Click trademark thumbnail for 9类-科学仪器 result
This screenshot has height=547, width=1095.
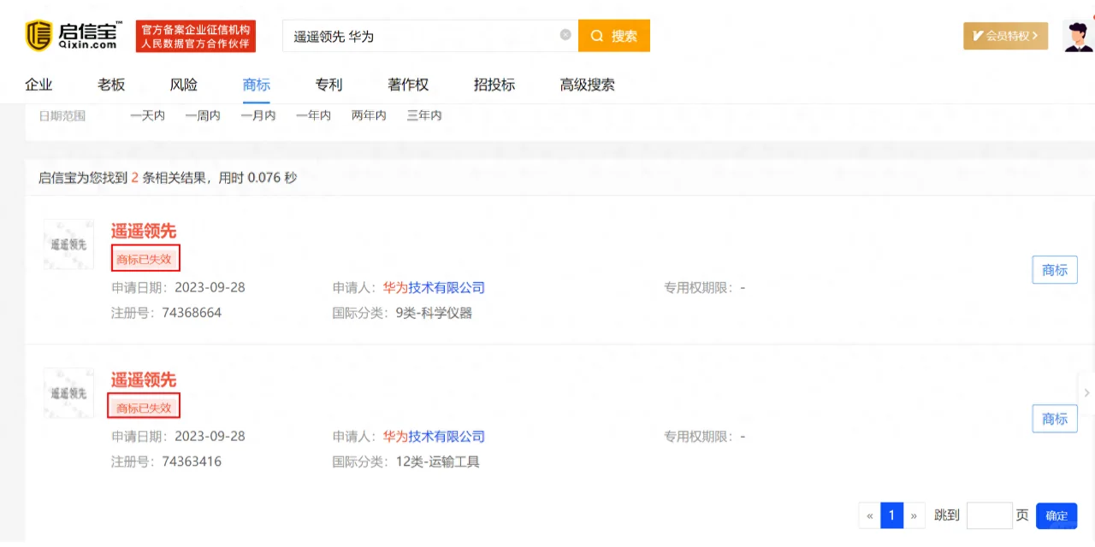tap(68, 244)
